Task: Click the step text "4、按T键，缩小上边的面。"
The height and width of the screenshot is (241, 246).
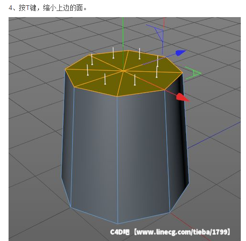Action: point(47,8)
